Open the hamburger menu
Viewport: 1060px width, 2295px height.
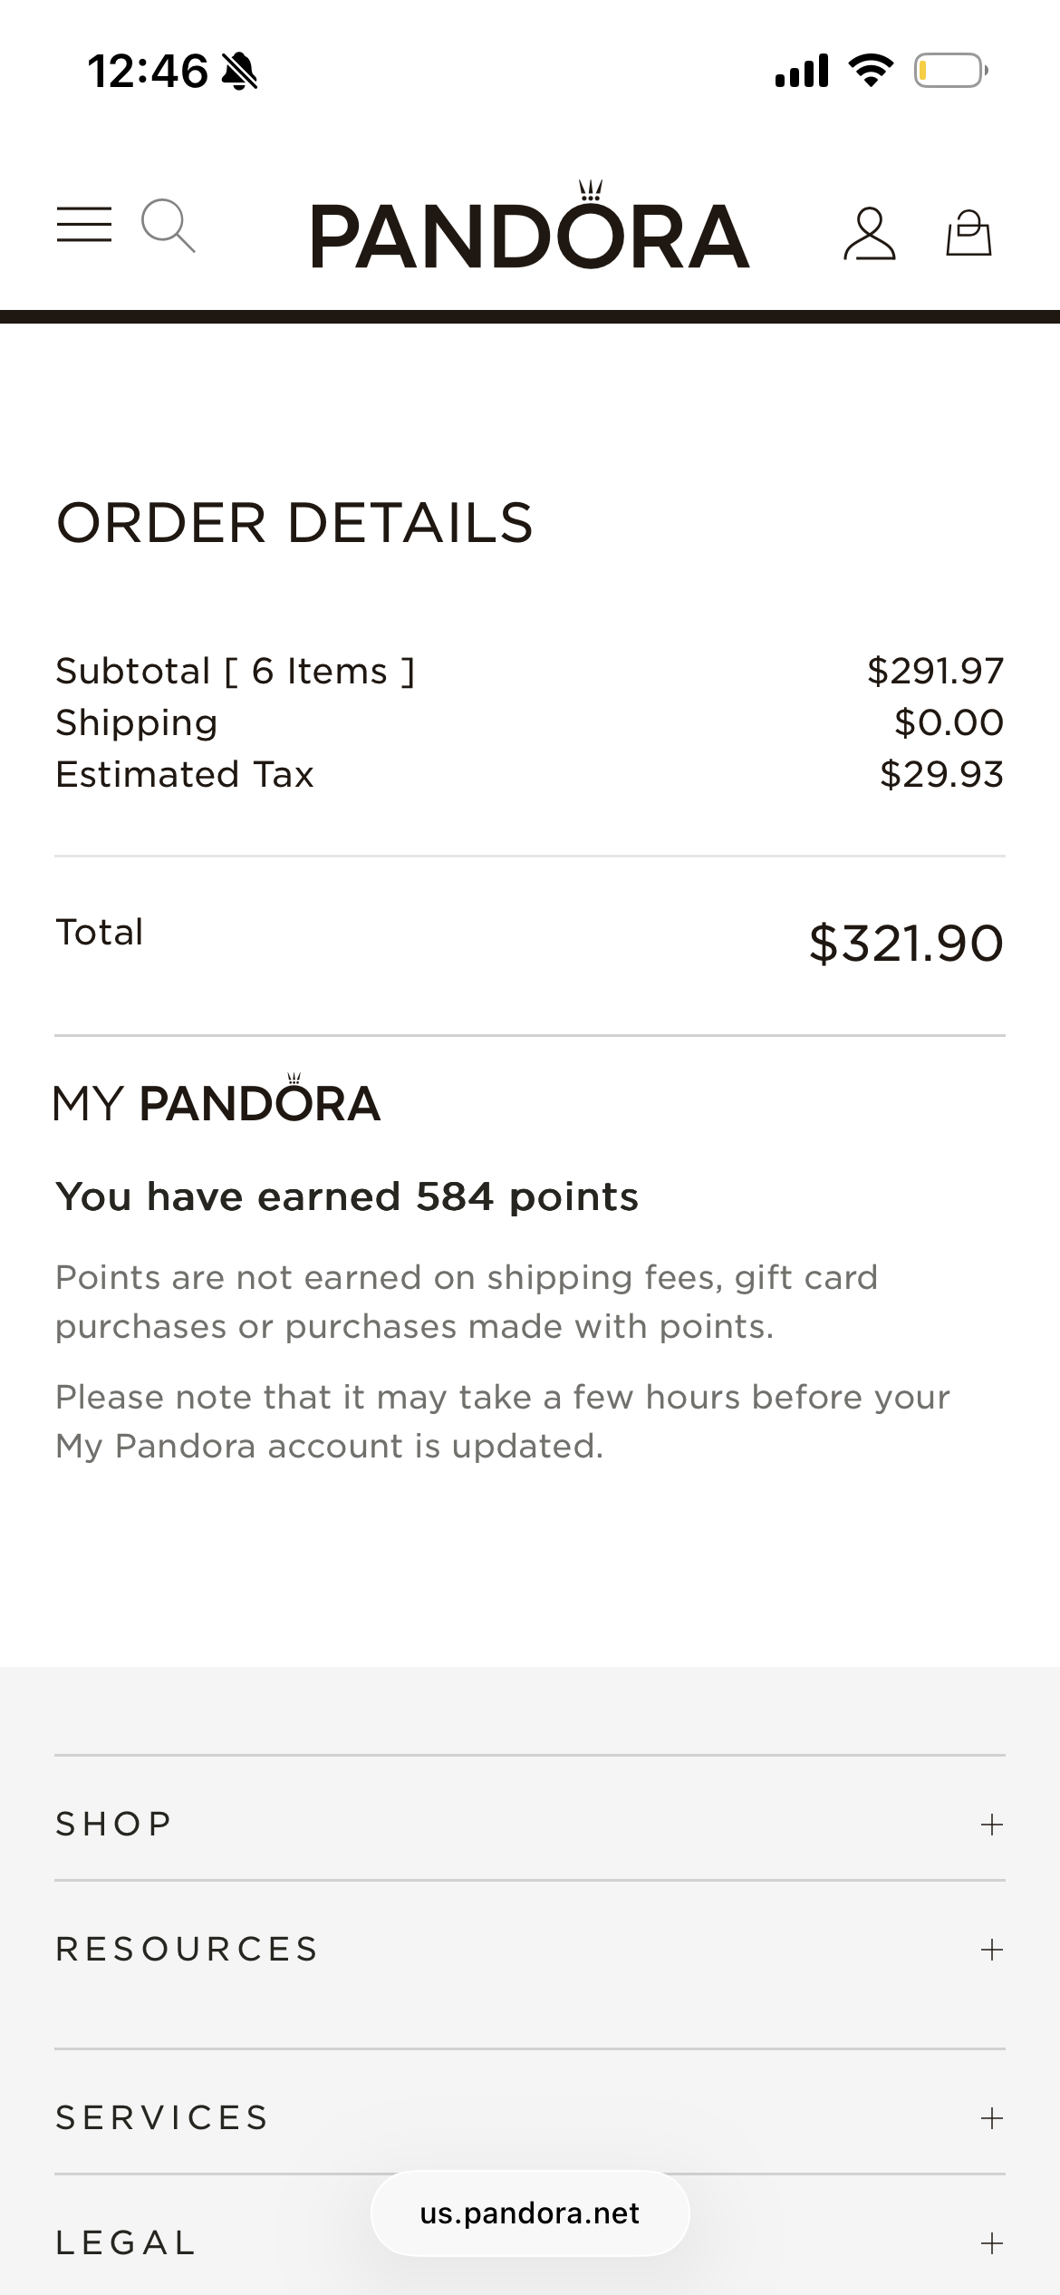pos(84,224)
